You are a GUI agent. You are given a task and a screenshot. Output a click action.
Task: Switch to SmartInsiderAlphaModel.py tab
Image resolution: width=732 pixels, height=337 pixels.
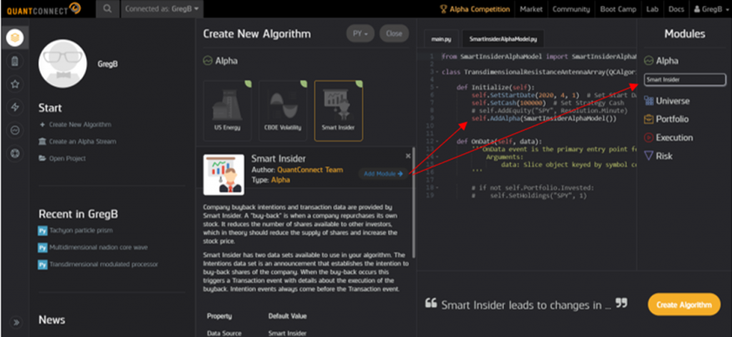503,39
